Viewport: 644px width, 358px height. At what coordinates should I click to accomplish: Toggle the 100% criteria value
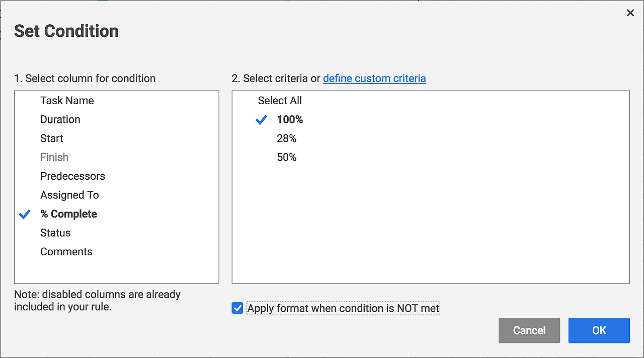tap(290, 120)
